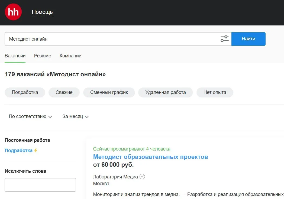Apply the Нет опыта filter chip
Image resolution: width=284 pixels, height=199 pixels.
coord(215,92)
